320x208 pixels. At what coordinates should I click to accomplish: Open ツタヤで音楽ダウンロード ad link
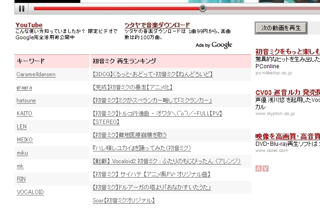(157, 25)
